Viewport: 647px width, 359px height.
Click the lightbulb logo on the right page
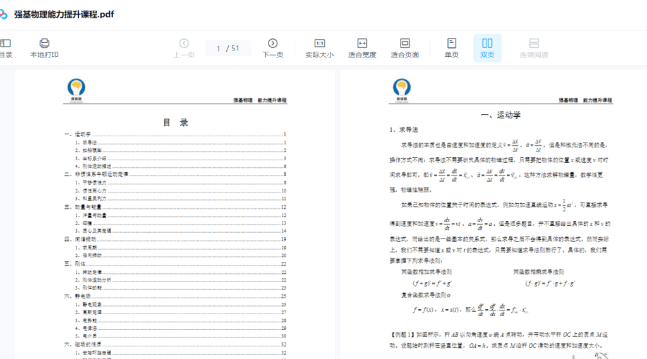pyautogui.click(x=401, y=90)
